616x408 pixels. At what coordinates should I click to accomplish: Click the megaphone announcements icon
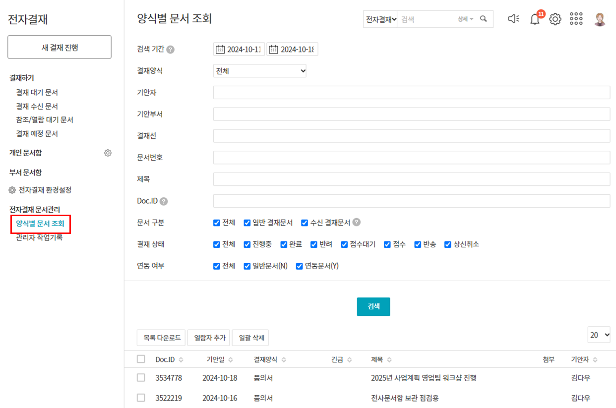(513, 19)
